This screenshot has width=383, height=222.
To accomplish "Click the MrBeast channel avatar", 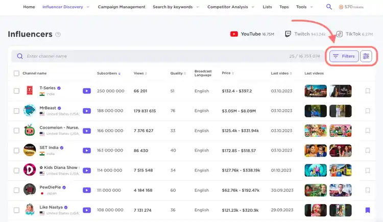I will (30, 110).
